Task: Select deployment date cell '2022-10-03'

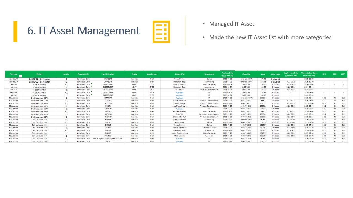Action: click(291, 87)
